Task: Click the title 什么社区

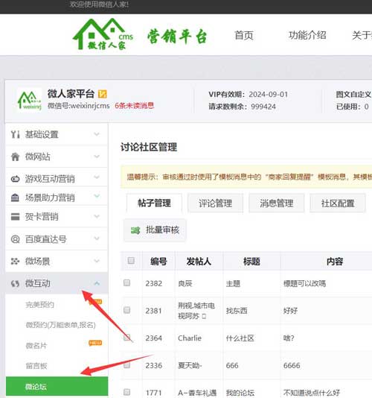Action: pyautogui.click(x=240, y=338)
